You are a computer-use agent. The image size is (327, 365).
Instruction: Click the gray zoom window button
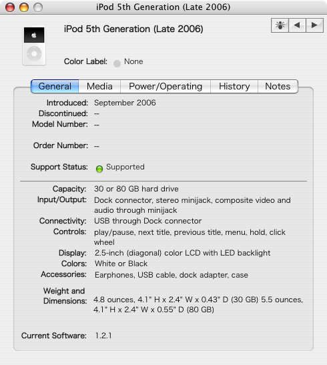pyautogui.click(x=38, y=7)
